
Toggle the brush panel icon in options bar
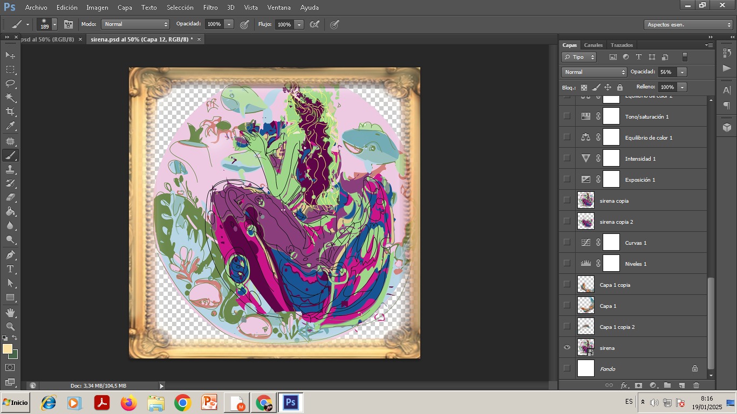(x=69, y=24)
